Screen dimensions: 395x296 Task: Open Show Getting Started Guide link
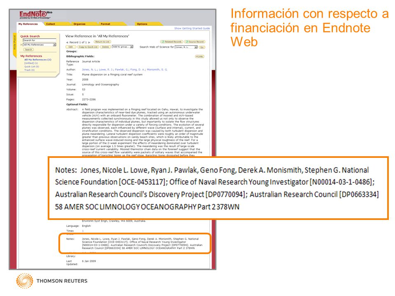(192, 28)
